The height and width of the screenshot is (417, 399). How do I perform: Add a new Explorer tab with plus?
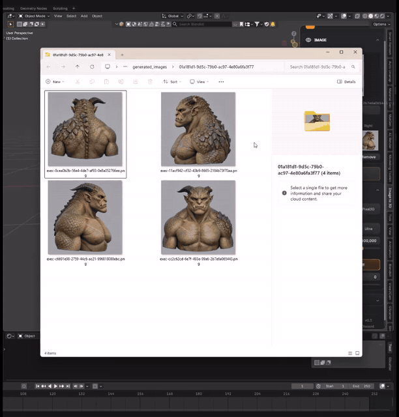[122, 55]
